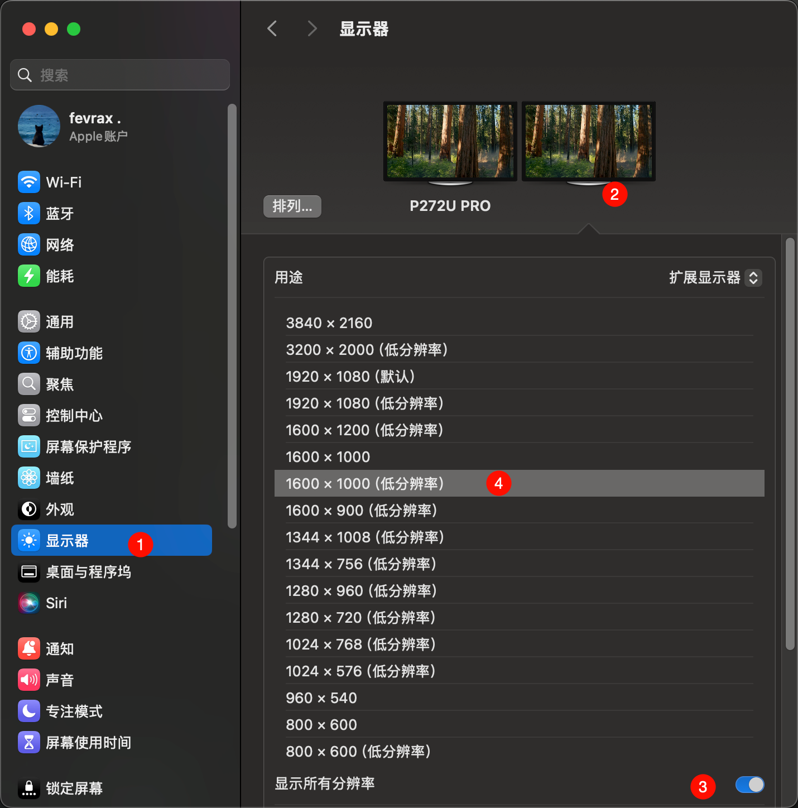Open the 扩展显示器 用途 dropdown
The image size is (798, 808).
tap(715, 277)
